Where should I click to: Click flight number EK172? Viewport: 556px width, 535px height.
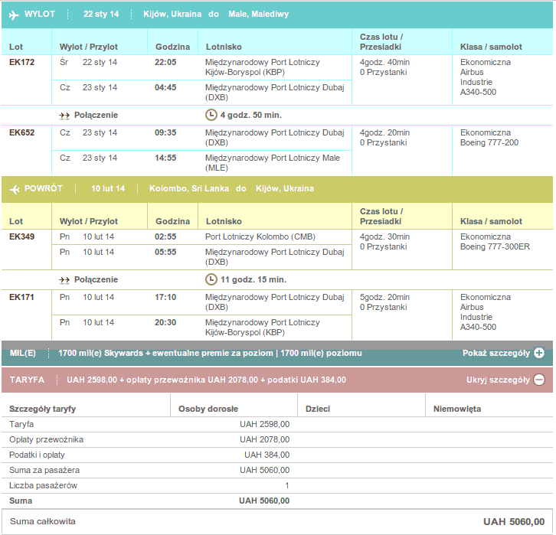pyautogui.click(x=22, y=62)
